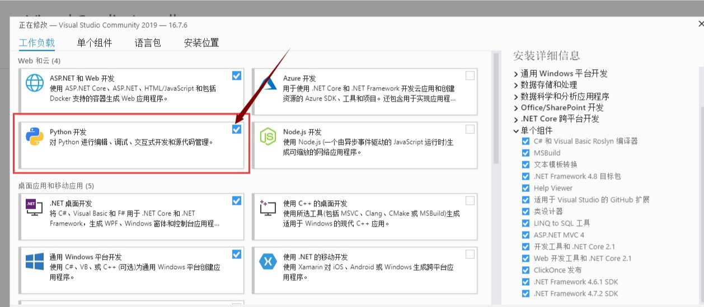The image size is (704, 307).
Task: Click the Windows logo universal platform icon
Action: pos(35,261)
